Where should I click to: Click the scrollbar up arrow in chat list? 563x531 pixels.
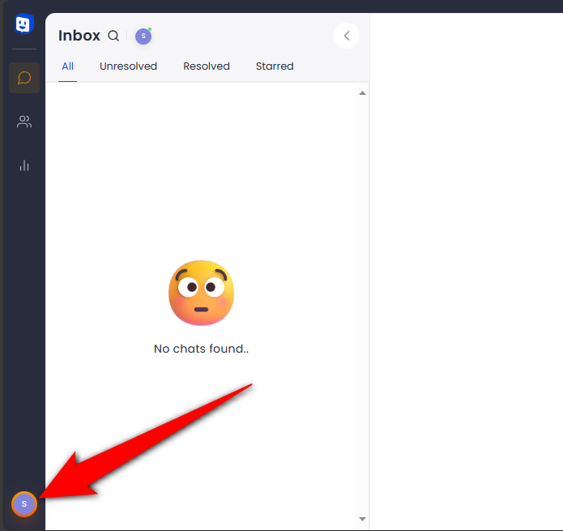(x=362, y=93)
